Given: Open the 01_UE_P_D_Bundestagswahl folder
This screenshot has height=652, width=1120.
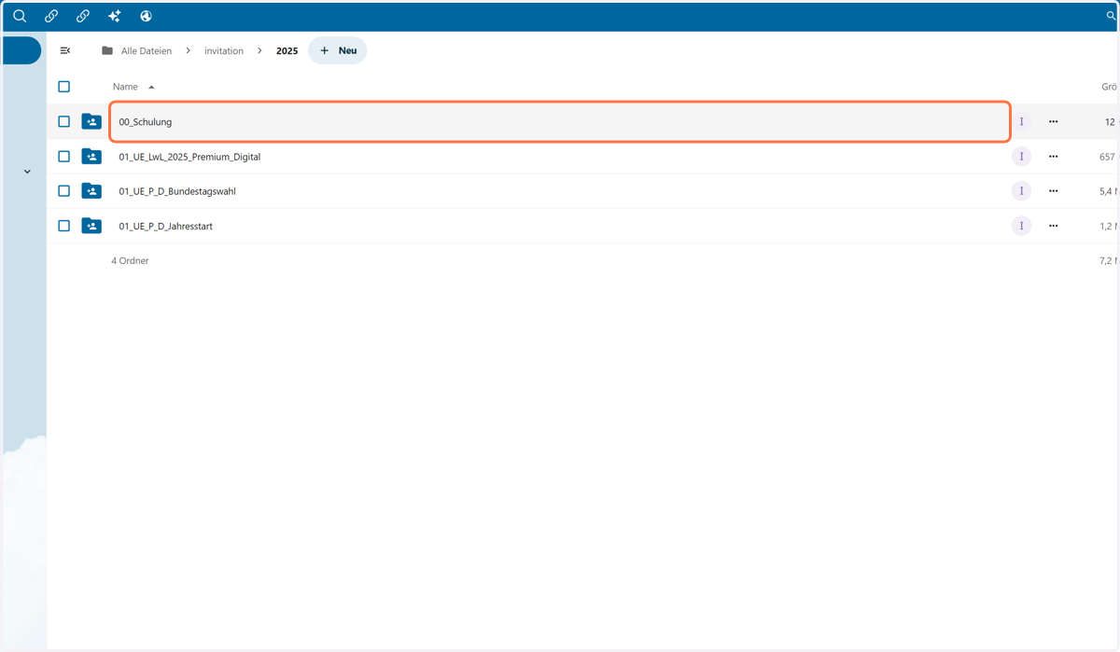Looking at the screenshot, I should tap(177, 191).
